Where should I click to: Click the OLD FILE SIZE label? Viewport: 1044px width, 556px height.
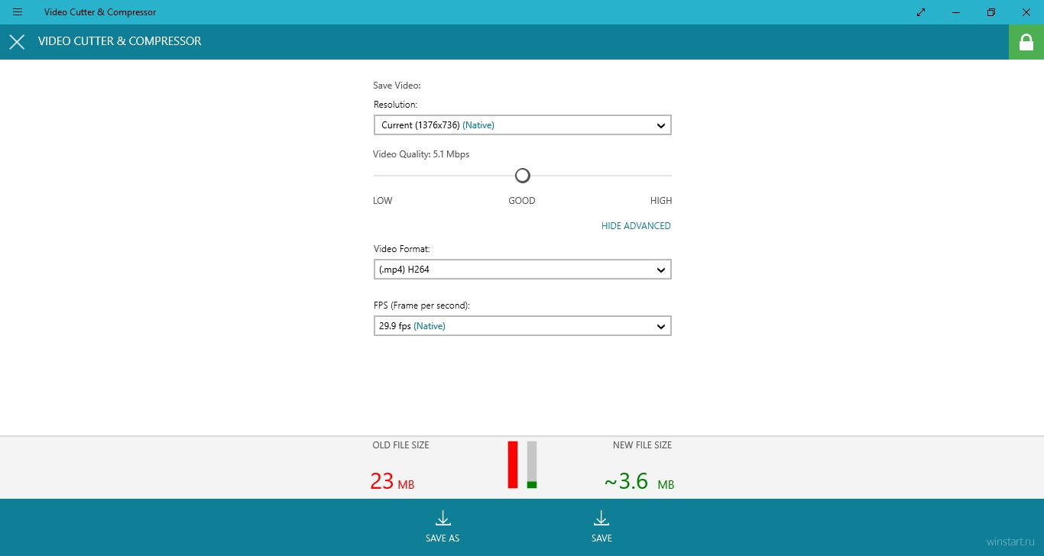(400, 445)
